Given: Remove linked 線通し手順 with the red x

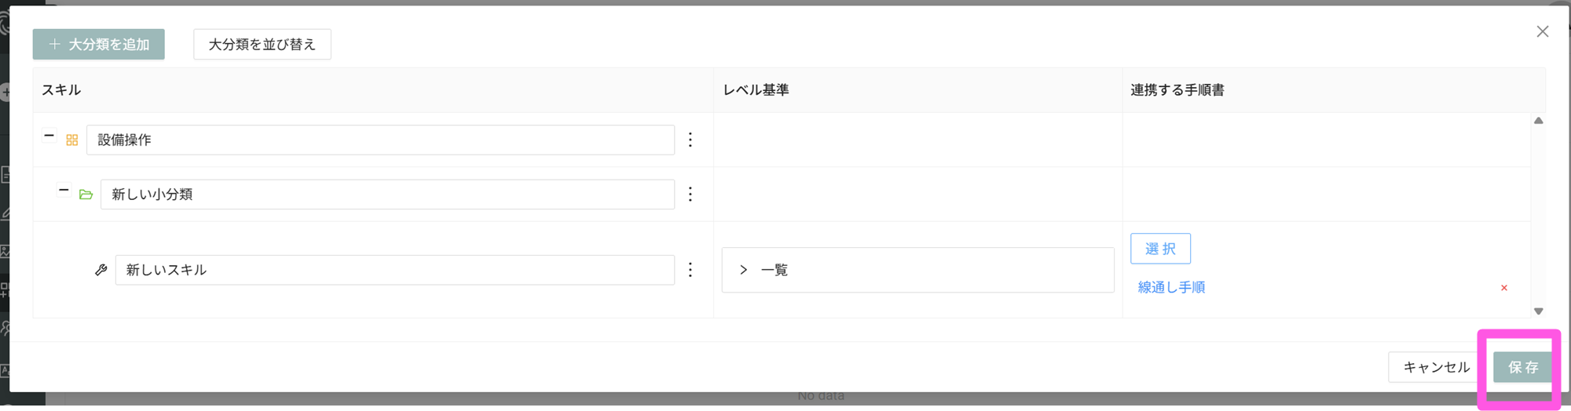Looking at the screenshot, I should tap(1503, 288).
